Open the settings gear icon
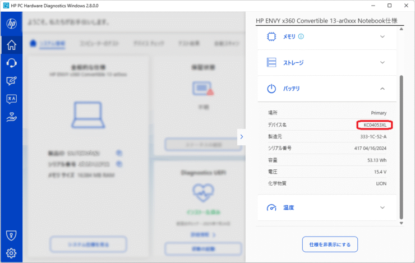Screen dimensions: 415x263 pos(11,253)
